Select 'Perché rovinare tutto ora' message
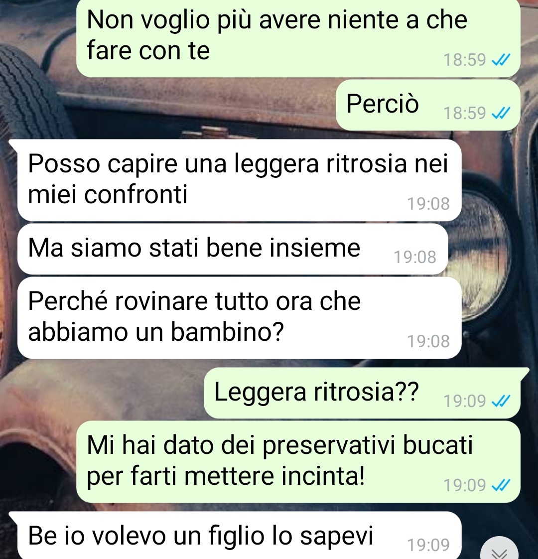The width and height of the screenshot is (538, 559). pyautogui.click(x=239, y=318)
